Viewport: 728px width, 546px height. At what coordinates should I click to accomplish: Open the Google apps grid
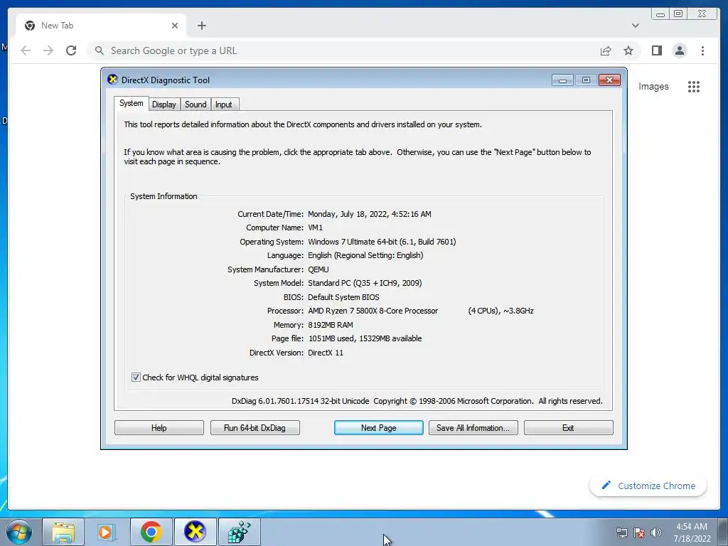click(694, 86)
